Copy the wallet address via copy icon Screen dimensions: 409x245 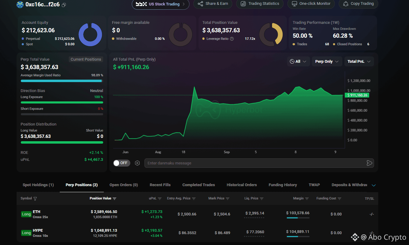pyautogui.click(x=64, y=5)
